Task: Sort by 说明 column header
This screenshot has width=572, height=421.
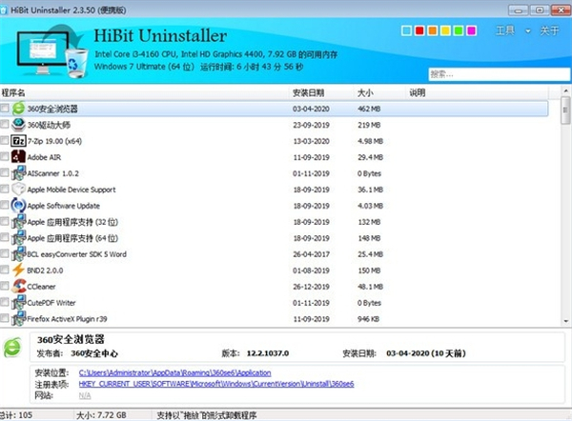Action: (x=477, y=92)
